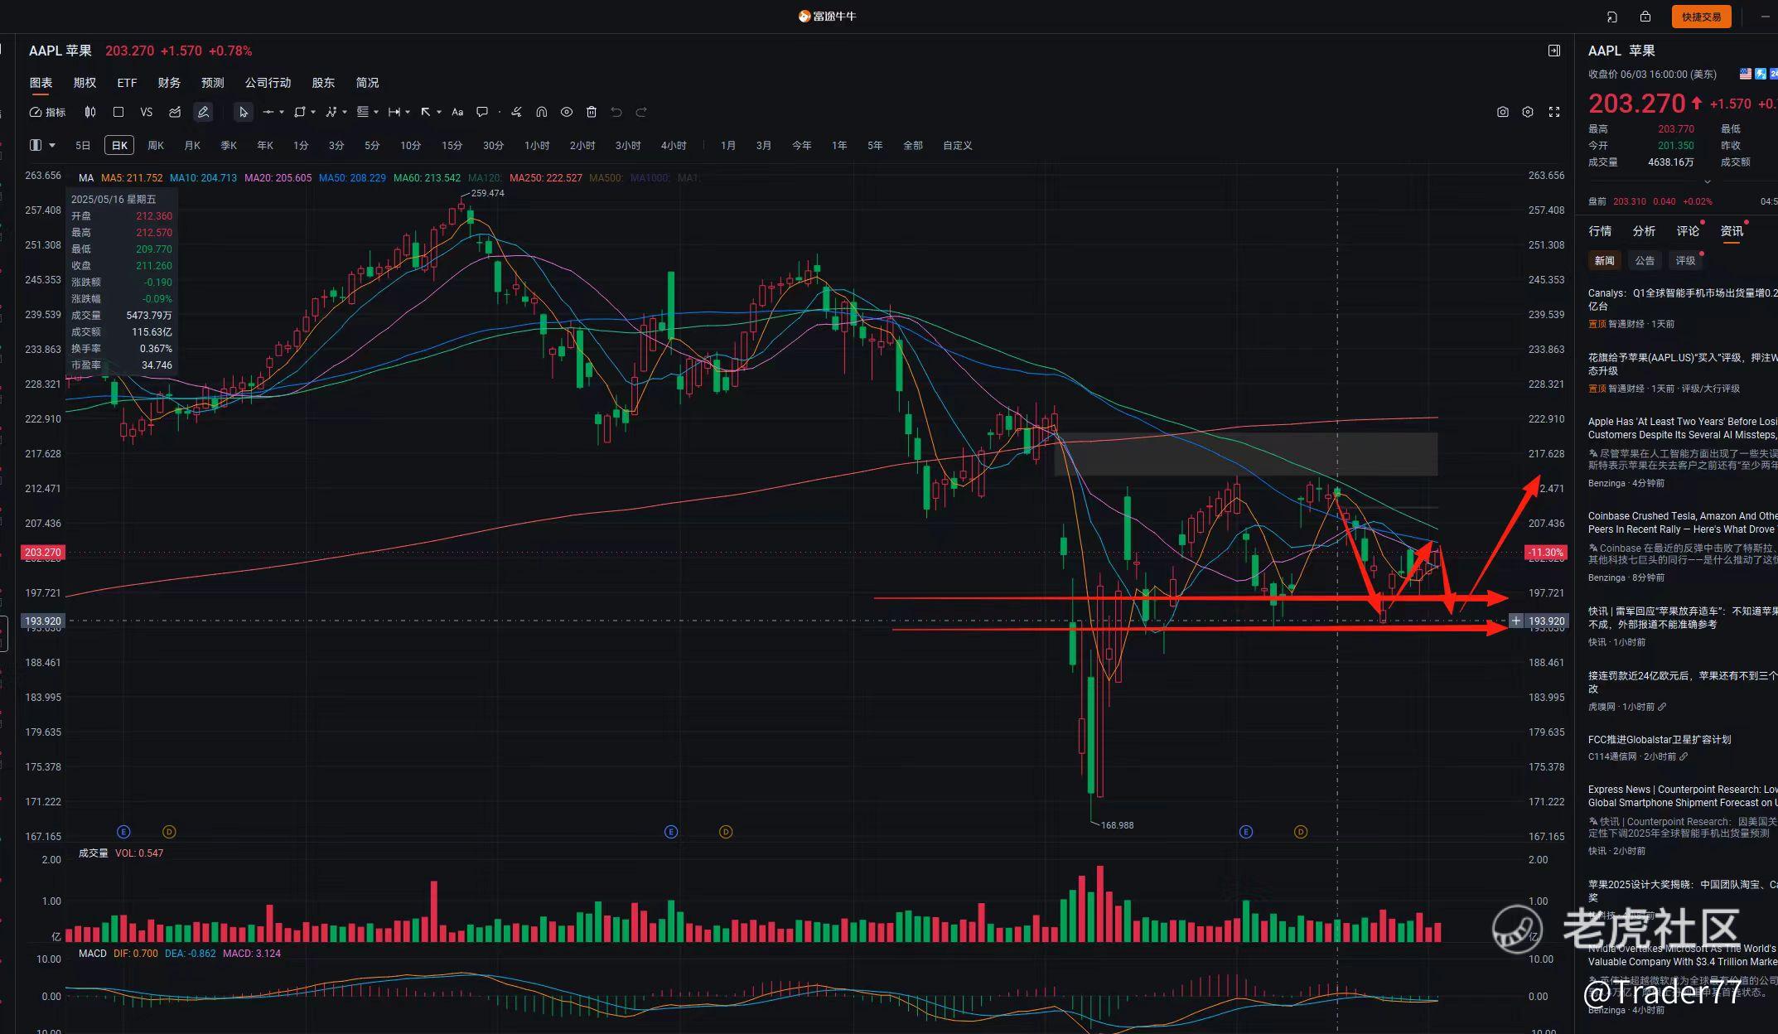Viewport: 1778px width, 1034px height.
Task: Select the Fibonacci levels tool
Action: [363, 112]
